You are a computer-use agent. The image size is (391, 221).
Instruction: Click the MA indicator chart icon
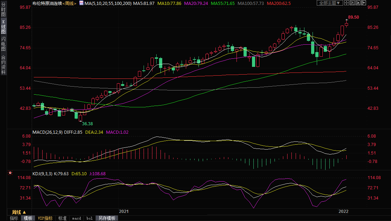81,3
